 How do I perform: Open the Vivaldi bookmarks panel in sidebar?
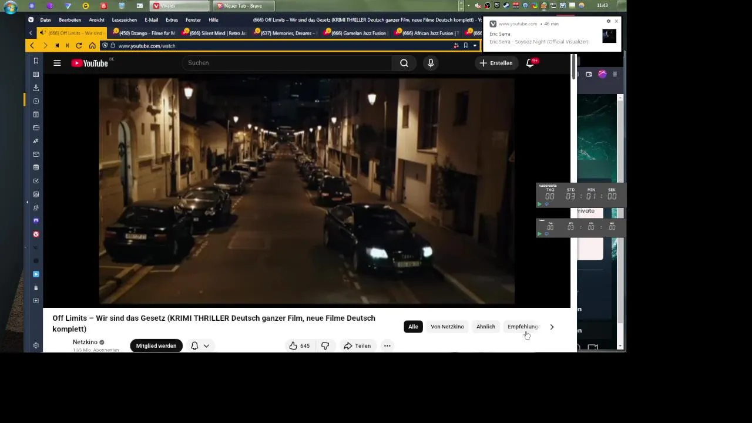click(x=36, y=61)
